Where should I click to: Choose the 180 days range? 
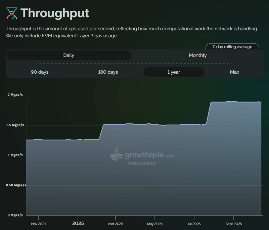click(x=108, y=72)
